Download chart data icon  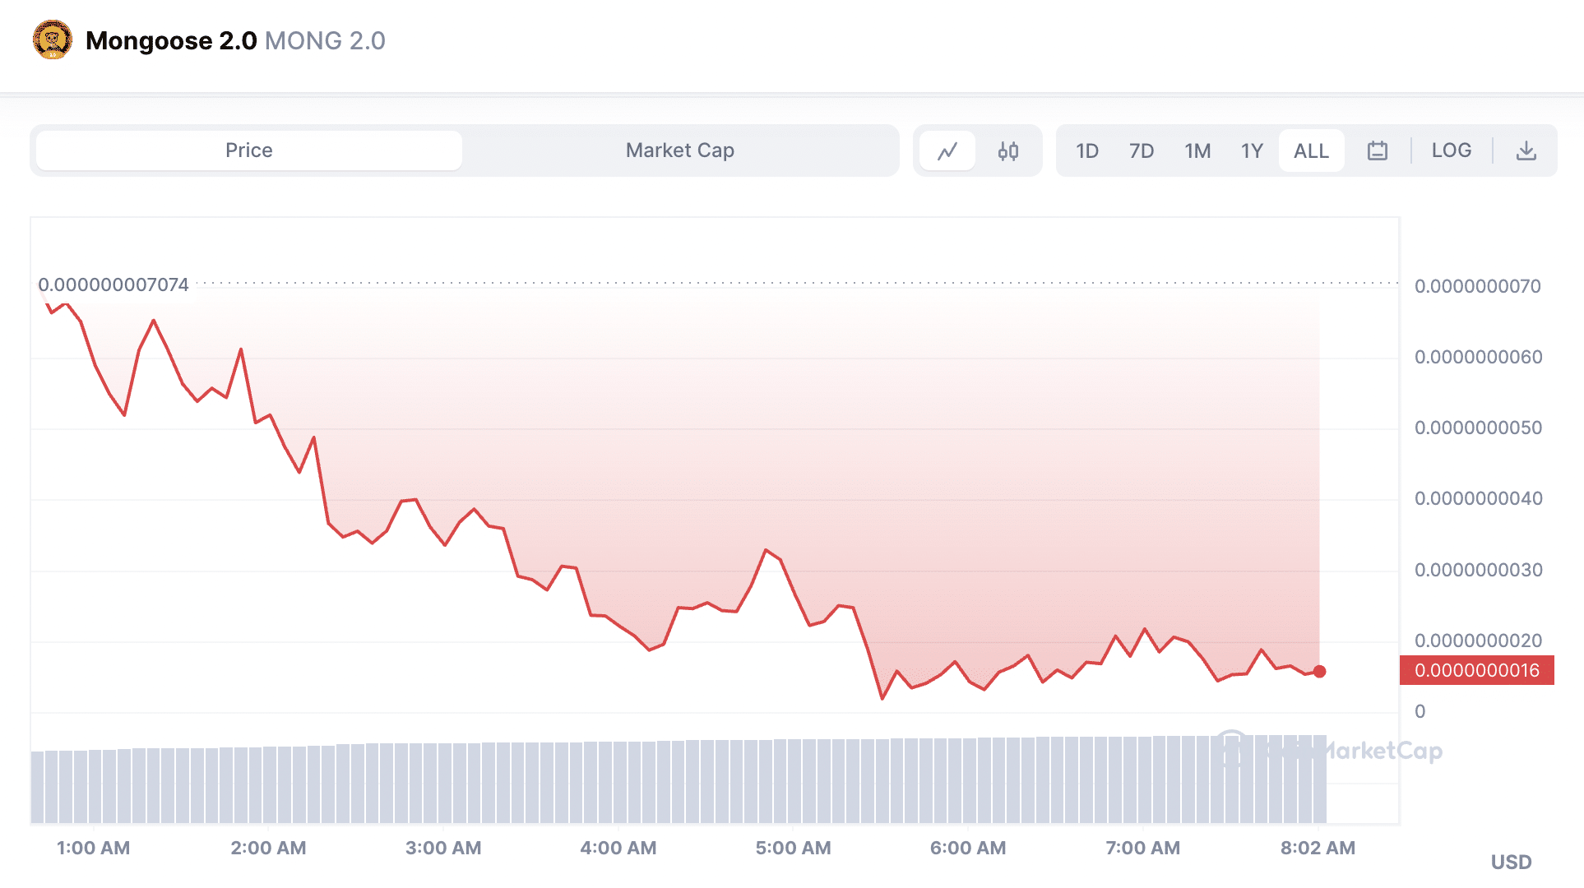coord(1526,150)
